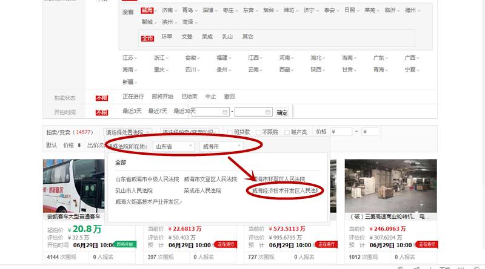The height and width of the screenshot is (269, 485).
Task: Click the 正在进行 badge on the 22.6813万 listing
Action: pyautogui.click(x=226, y=244)
